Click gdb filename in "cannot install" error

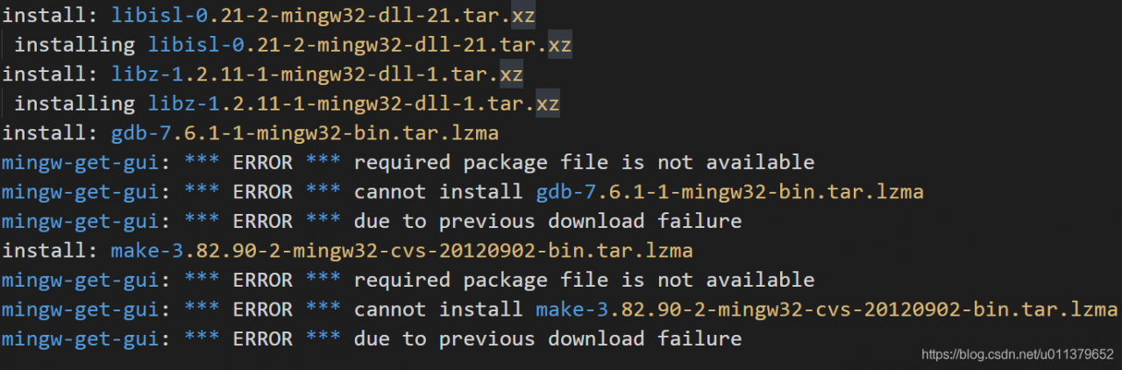pyautogui.click(x=729, y=192)
